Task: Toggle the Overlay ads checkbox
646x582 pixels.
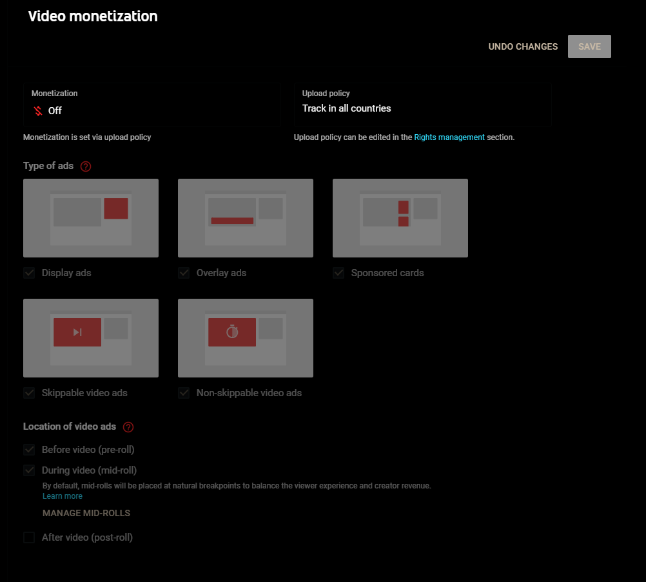Action: [184, 273]
